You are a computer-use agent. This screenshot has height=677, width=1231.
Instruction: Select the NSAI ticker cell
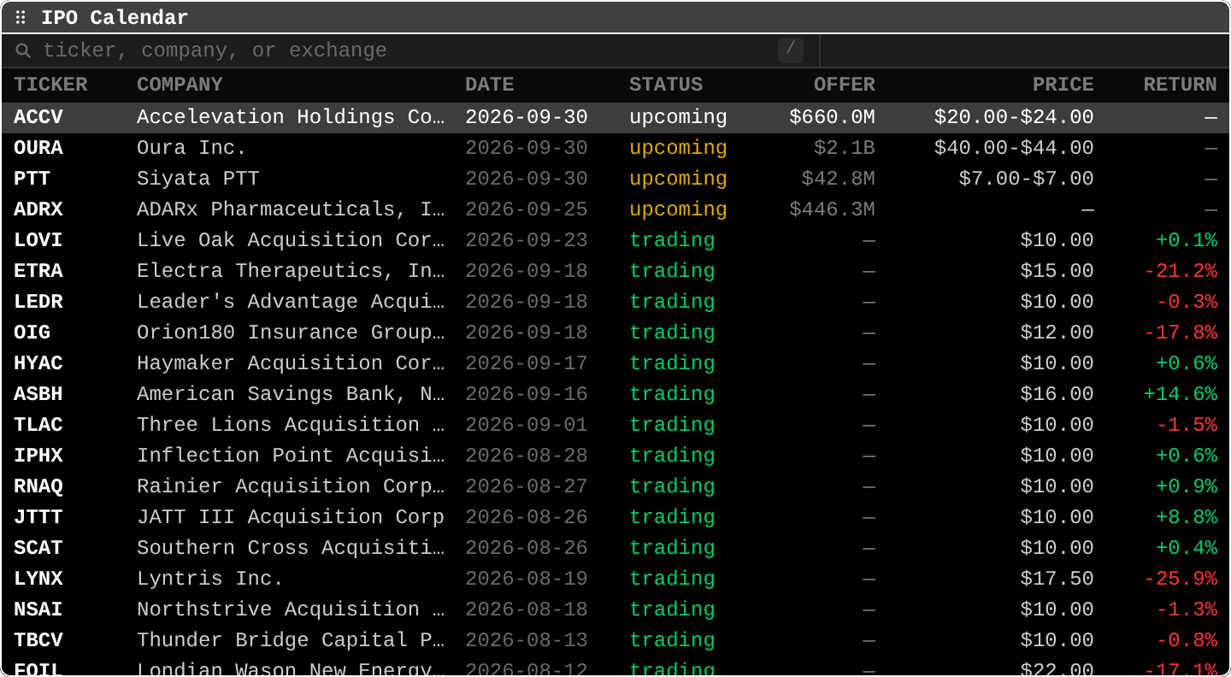click(x=38, y=609)
